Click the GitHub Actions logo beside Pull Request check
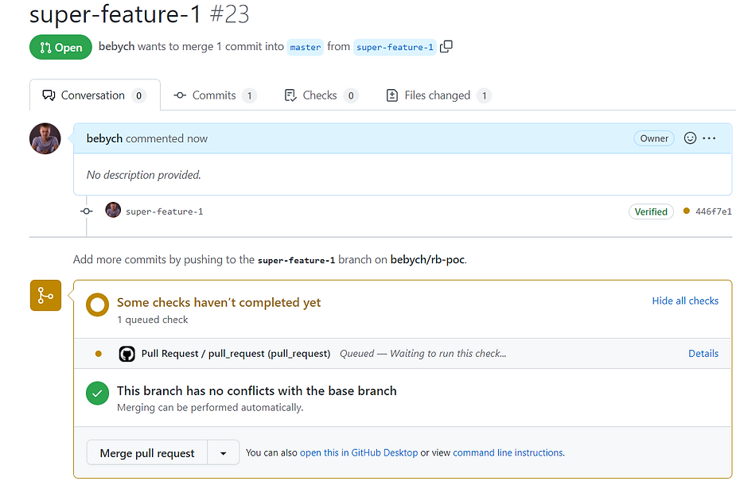This screenshot has height=481, width=736. click(127, 354)
